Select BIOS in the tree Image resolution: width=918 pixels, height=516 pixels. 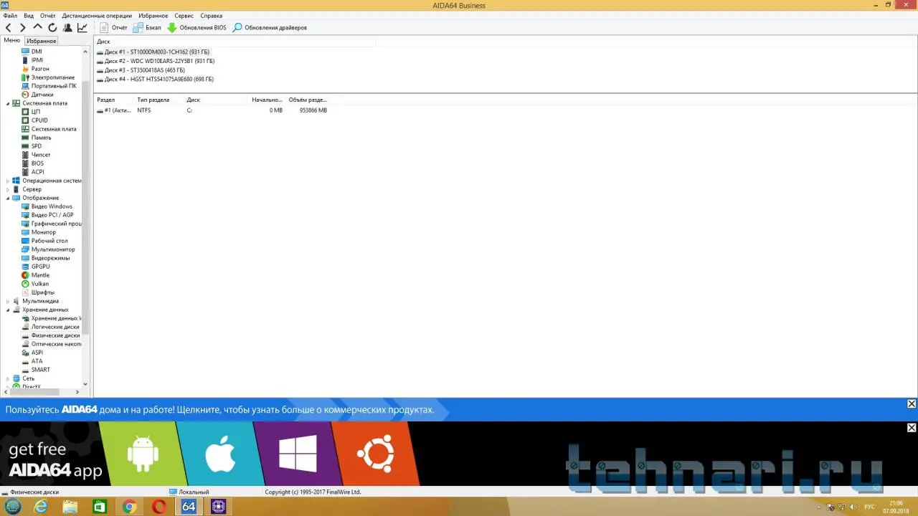[37, 163]
